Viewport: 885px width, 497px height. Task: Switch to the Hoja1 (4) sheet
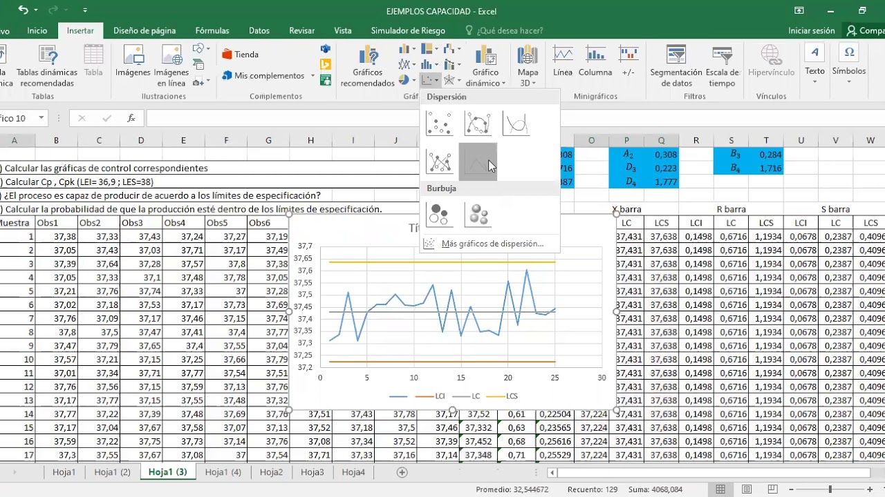click(x=223, y=472)
